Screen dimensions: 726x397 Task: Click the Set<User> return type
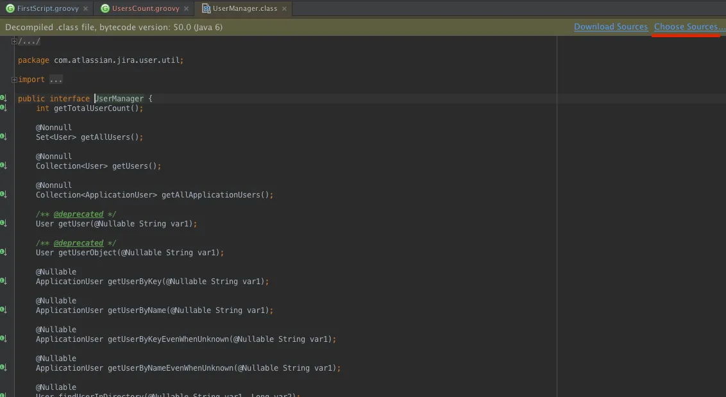(x=56, y=137)
